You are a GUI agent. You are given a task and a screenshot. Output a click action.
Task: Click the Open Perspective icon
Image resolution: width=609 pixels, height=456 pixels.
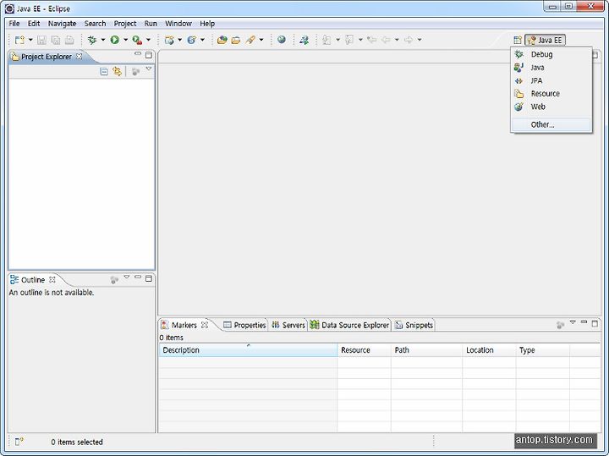[518, 40]
